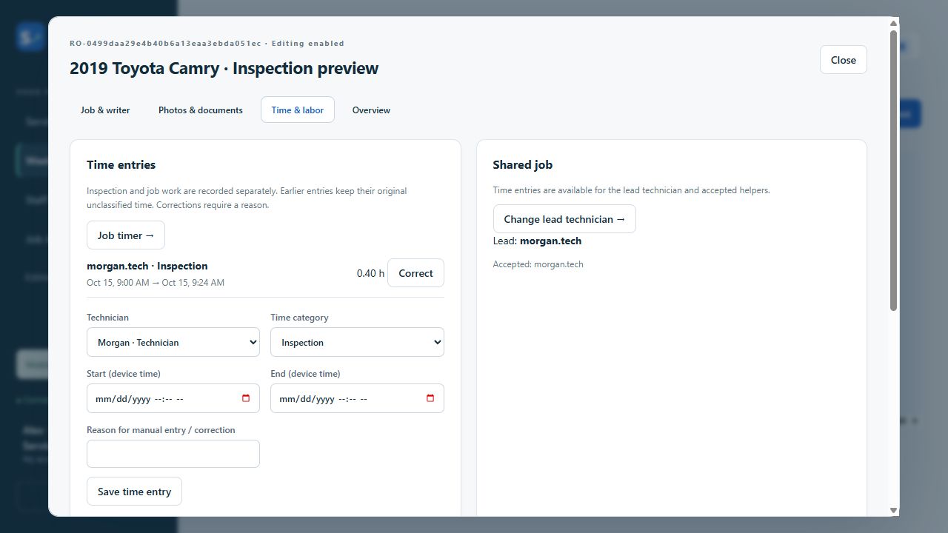Viewport: 948px width, 533px height.
Task: Expand the Time category dropdown
Action: point(357,342)
